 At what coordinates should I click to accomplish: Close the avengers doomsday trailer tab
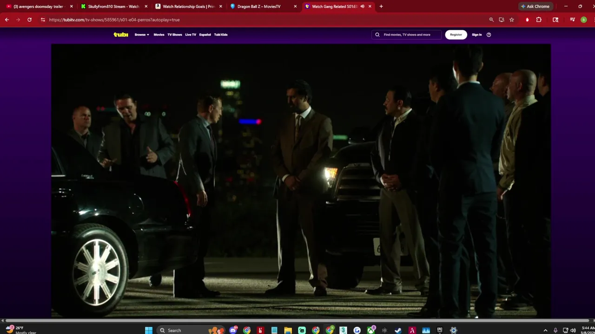click(71, 6)
